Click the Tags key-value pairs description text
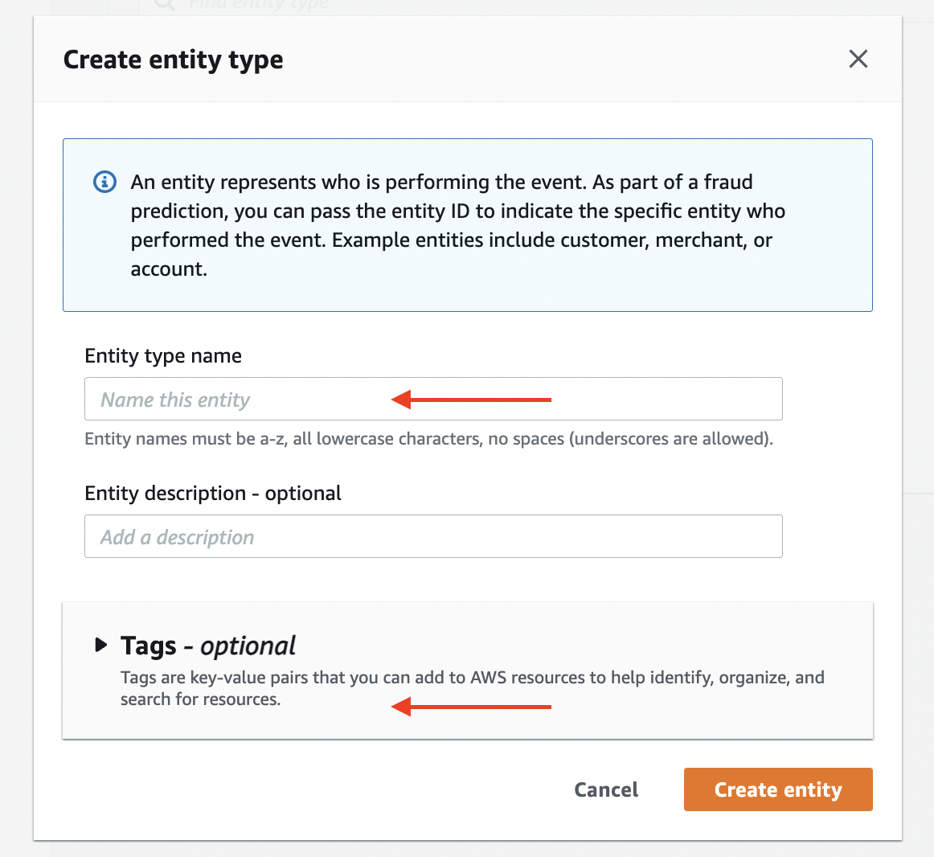This screenshot has height=857, width=934. pos(473,687)
